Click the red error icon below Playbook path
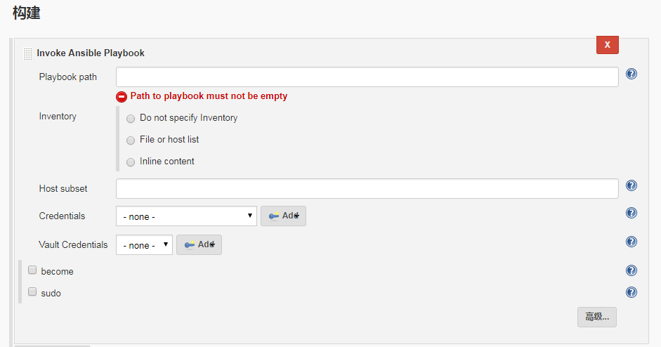Image resolution: width=661 pixels, height=347 pixels. [x=122, y=96]
